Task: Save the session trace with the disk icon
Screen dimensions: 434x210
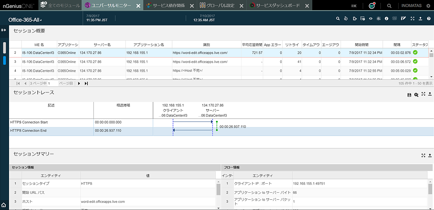Action: (409, 95)
